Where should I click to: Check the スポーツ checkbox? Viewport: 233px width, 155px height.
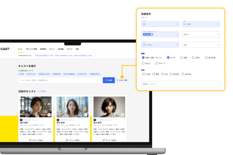click(x=156, y=63)
